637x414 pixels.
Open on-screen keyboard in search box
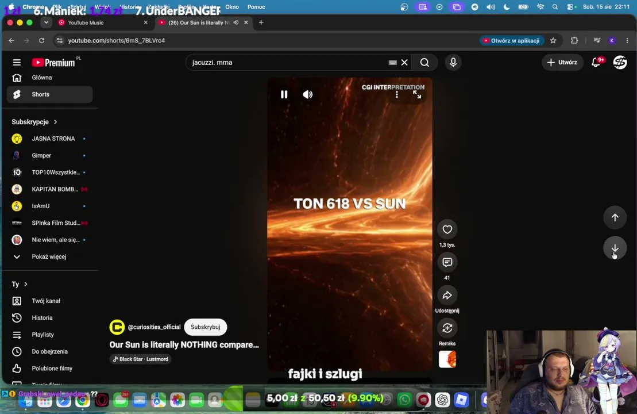pos(392,62)
